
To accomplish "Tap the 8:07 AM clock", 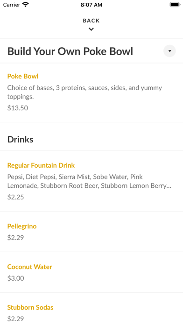I will [91, 5].
